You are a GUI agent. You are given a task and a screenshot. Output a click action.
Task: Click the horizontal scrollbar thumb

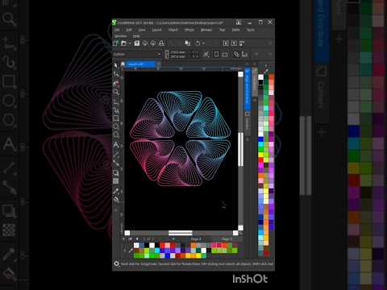click(181, 233)
